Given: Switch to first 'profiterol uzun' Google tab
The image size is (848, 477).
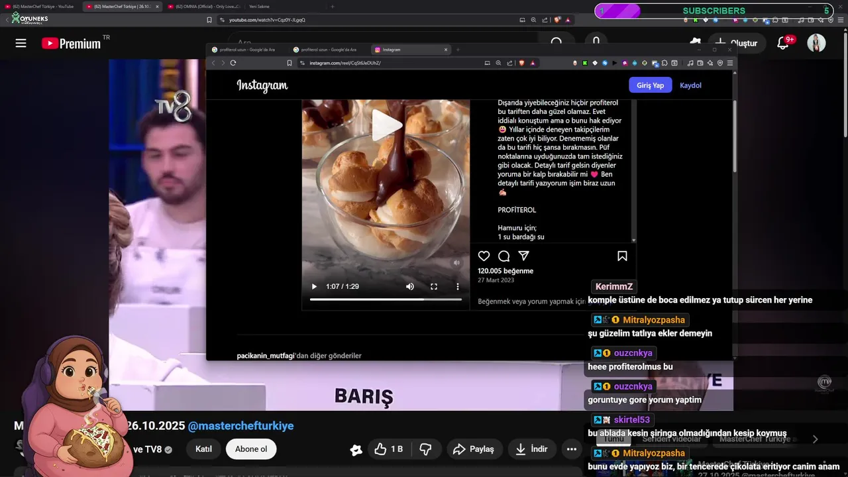Looking at the screenshot, I should pyautogui.click(x=247, y=50).
